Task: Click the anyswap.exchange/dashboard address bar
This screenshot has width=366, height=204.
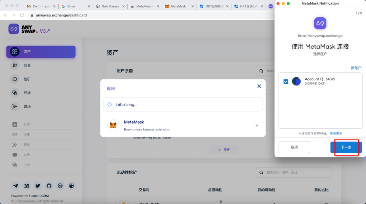Action: coord(152,15)
